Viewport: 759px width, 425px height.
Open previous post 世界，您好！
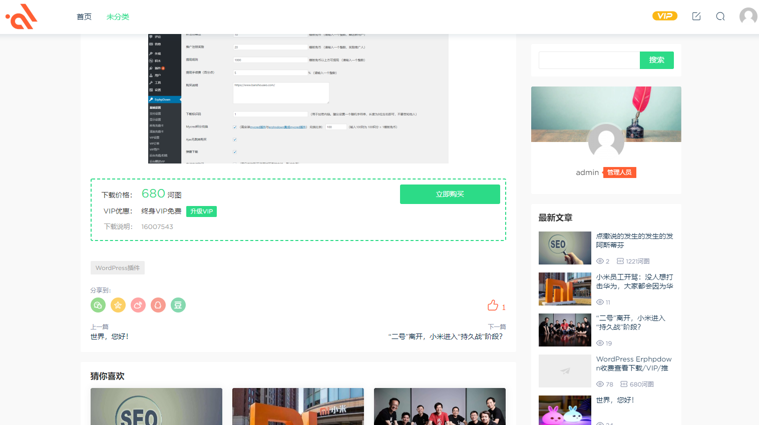coord(110,336)
